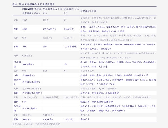168x128 pixels.
Task: Click the resources '镜铁山矿、哈萨克斯坦 IMR 合资'
Action: (97, 102)
